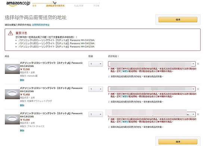This screenshot has width=224, height=146.
Task: Click the 送货地址 column header
Action: [x=113, y=56]
